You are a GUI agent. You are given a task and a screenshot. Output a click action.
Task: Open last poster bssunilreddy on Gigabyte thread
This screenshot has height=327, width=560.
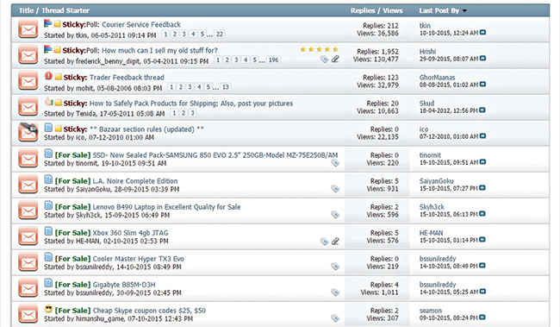click(x=438, y=285)
